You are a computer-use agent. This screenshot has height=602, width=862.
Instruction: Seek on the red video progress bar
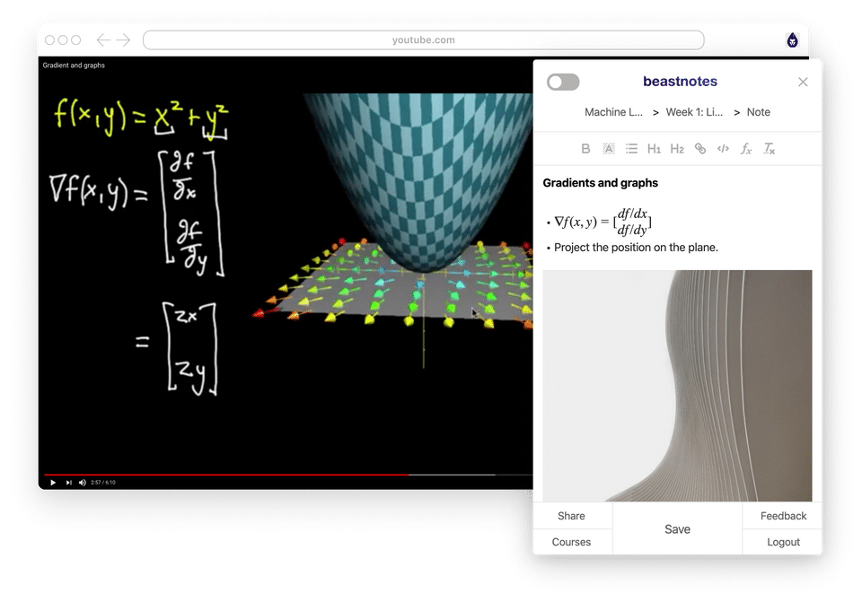[x=226, y=475]
